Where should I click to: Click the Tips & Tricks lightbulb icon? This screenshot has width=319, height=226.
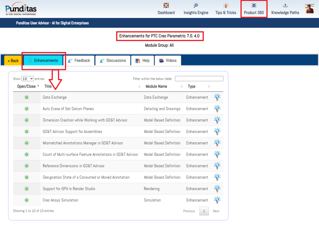tap(226, 6)
